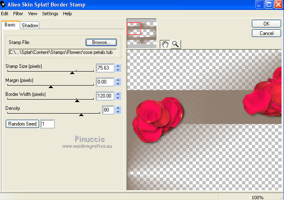Viewport: 284px width, 200px height.
Task: Open the Help menu
Action: tap(68, 14)
